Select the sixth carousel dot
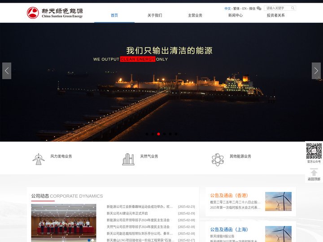The height and width of the screenshot is (242, 323). (x=176, y=134)
